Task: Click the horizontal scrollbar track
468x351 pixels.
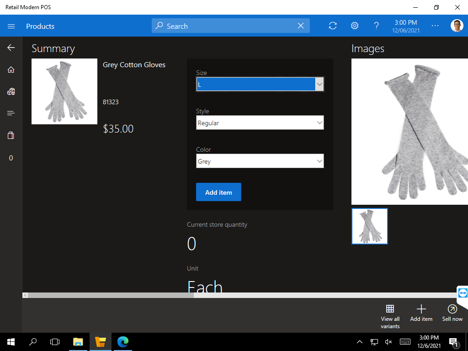Action: 320,296
